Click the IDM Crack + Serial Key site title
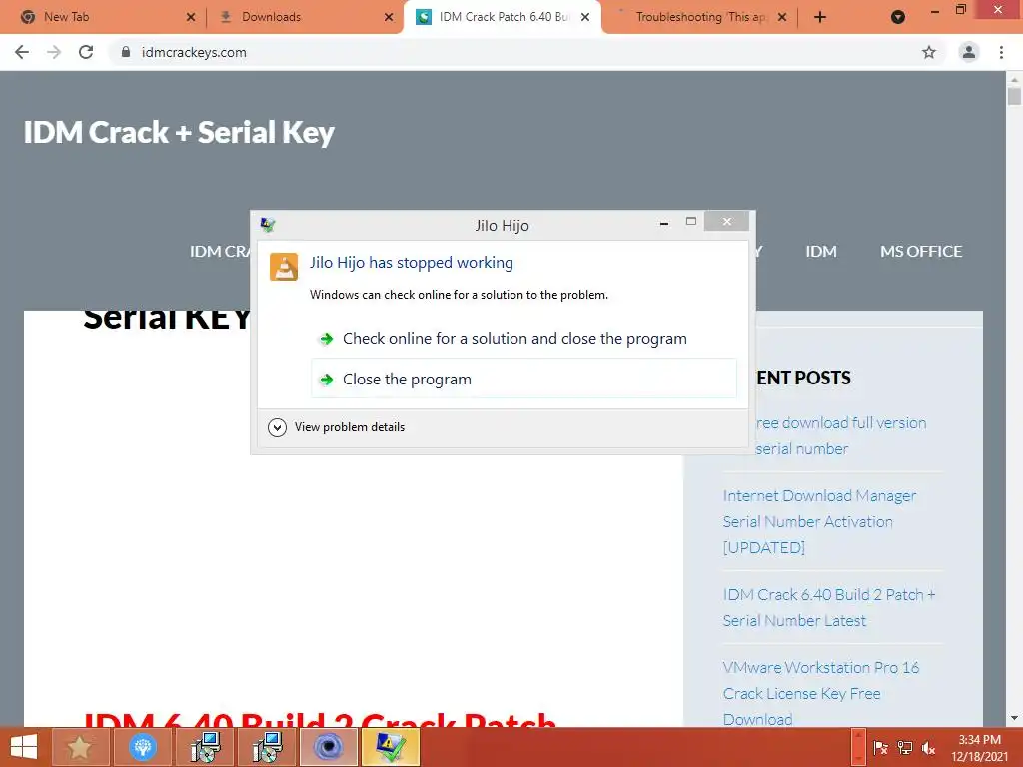 point(179,133)
